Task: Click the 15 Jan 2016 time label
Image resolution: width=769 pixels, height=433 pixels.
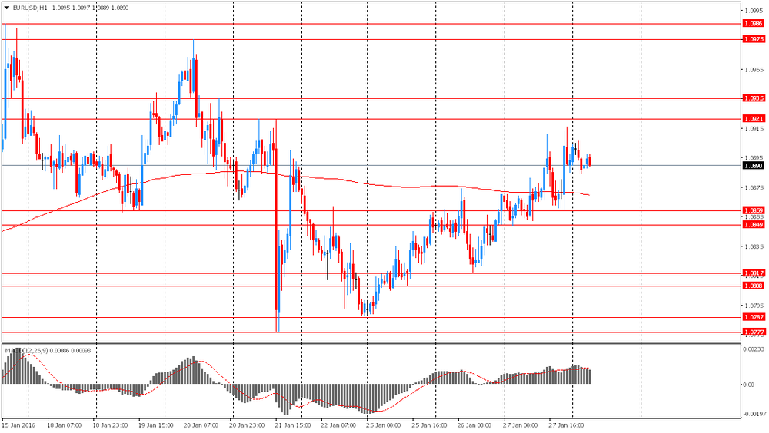Action: (x=18, y=425)
